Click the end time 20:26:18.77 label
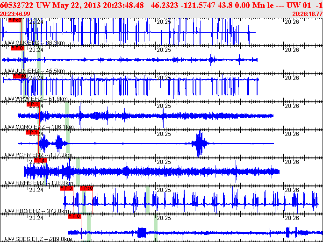Screen dimensions: 323x242 click(306, 14)
